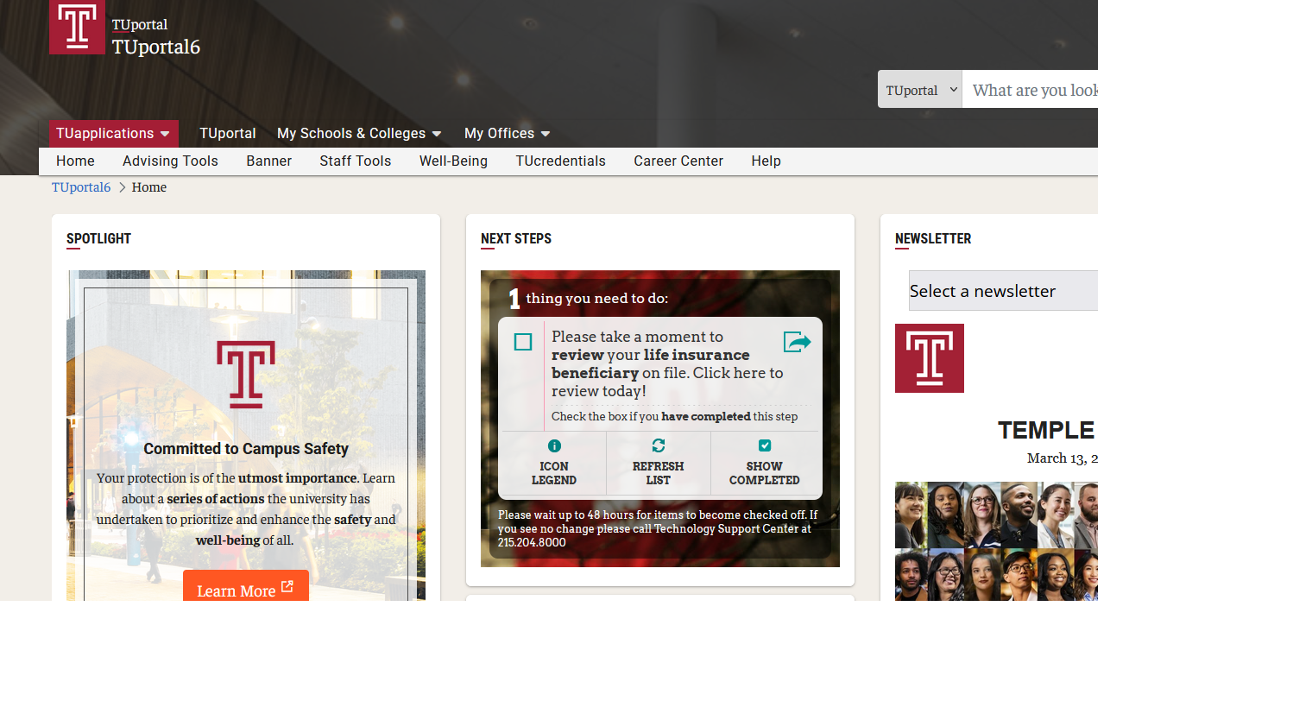Click the Temple T logo in the Newsletter panel
1312x701 pixels.
pos(930,357)
